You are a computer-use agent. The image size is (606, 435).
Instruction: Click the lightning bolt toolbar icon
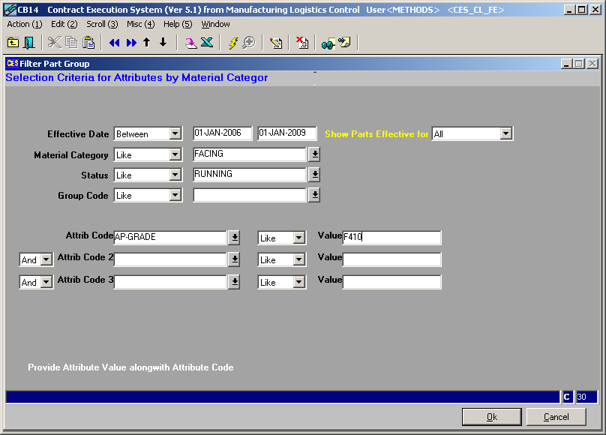(232, 43)
